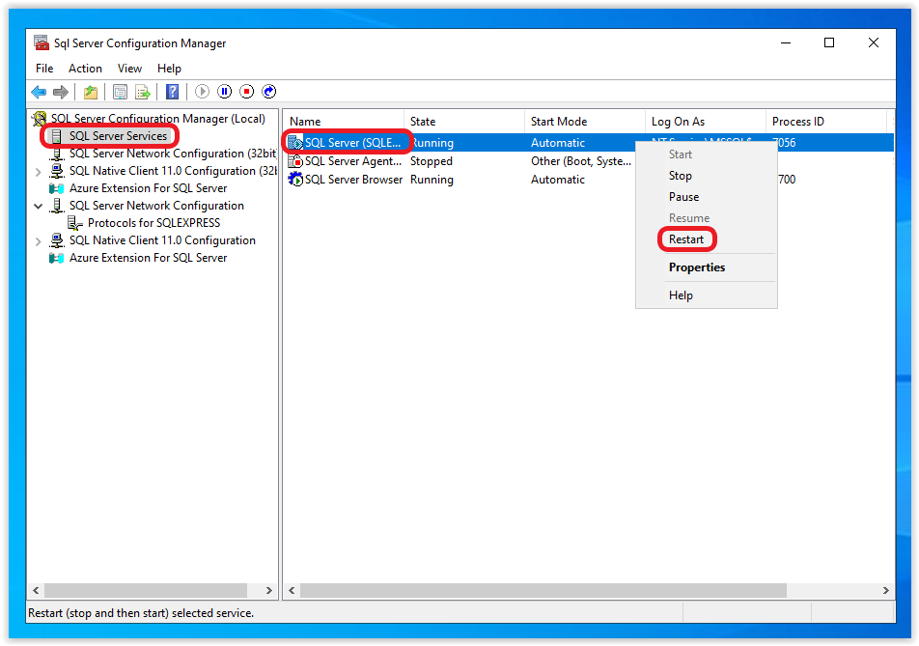Select SQL Native Client 11.0 Configuration (32bit) node
The width and height of the screenshot is (919, 646).
tap(173, 171)
